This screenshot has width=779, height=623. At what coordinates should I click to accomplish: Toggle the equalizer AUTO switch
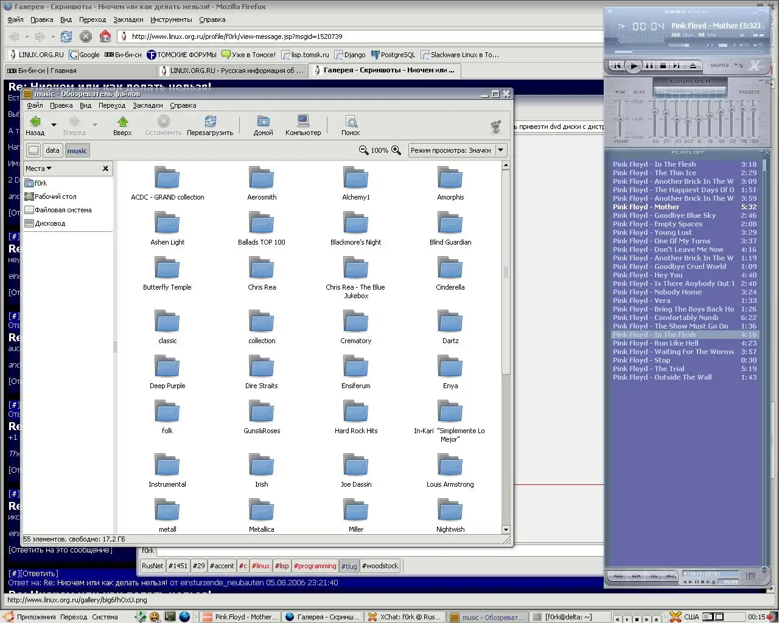click(x=638, y=92)
